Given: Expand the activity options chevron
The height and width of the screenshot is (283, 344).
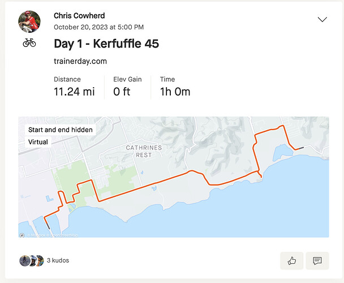Looking at the screenshot, I should click(x=322, y=19).
